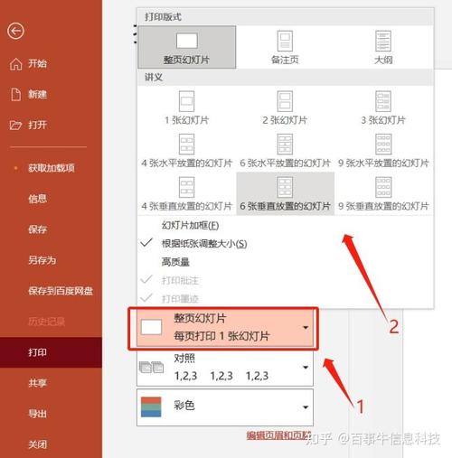The width and height of the screenshot is (452, 458).
Task: Click 关闭 in the sidebar
Action: 37,444
